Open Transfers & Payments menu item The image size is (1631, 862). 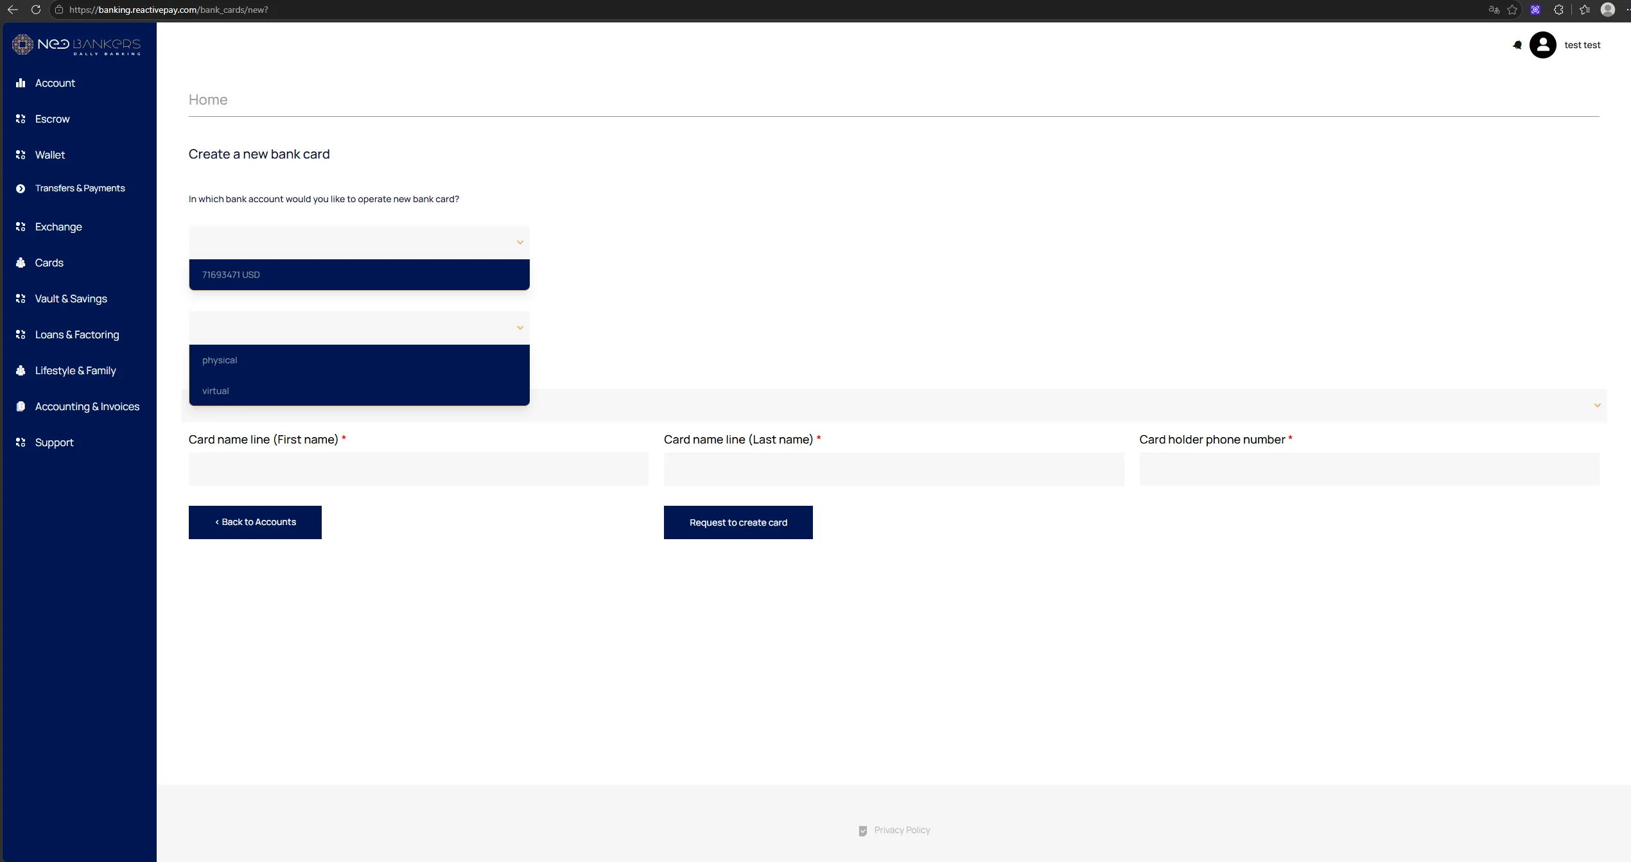[80, 188]
